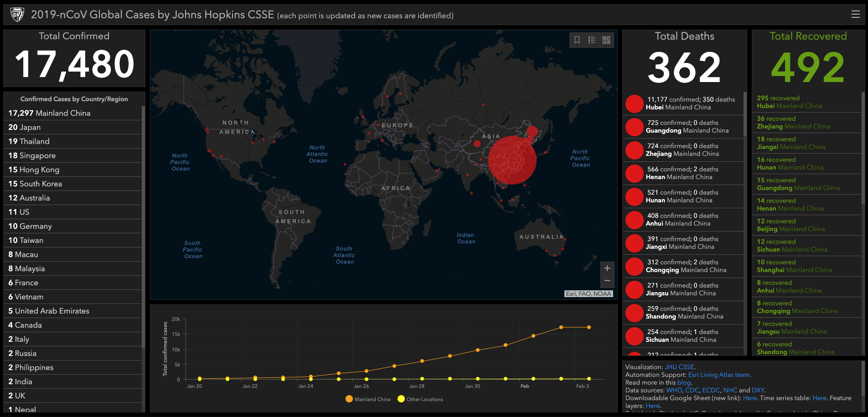Open the hamburger menu in header
This screenshot has height=417, width=868.
(855, 15)
